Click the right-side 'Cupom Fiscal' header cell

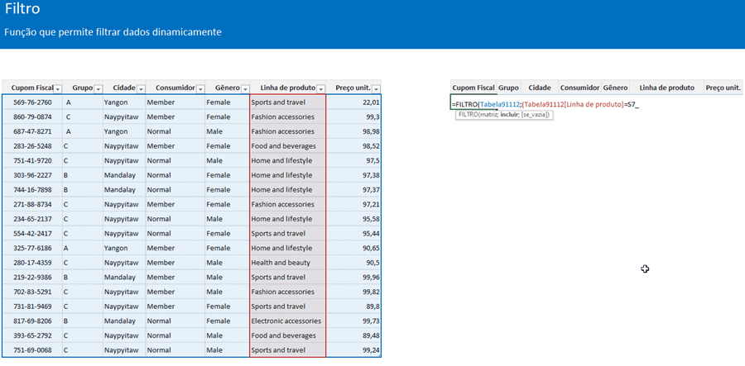click(473, 87)
